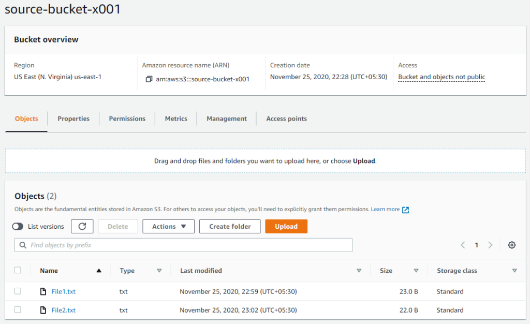Click the File2.txt document icon

[x=43, y=310]
